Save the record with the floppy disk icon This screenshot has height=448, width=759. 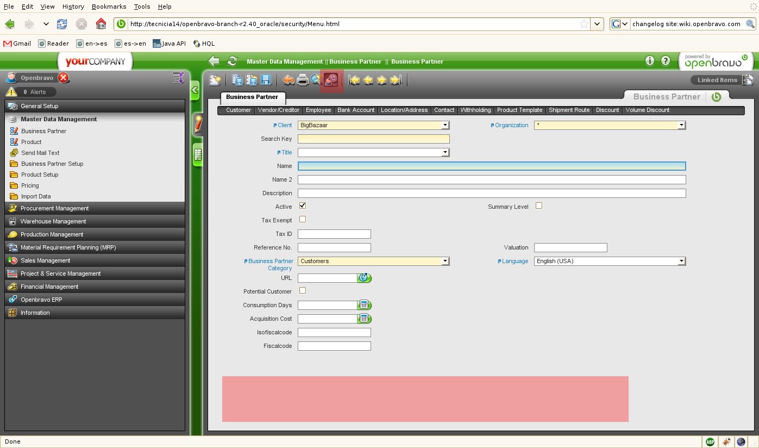(266, 80)
